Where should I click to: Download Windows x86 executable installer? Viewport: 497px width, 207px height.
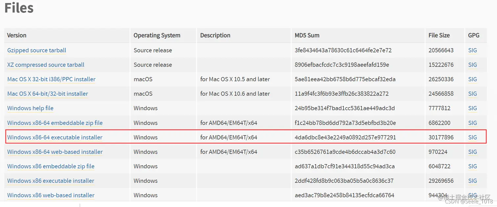[x=51, y=180]
